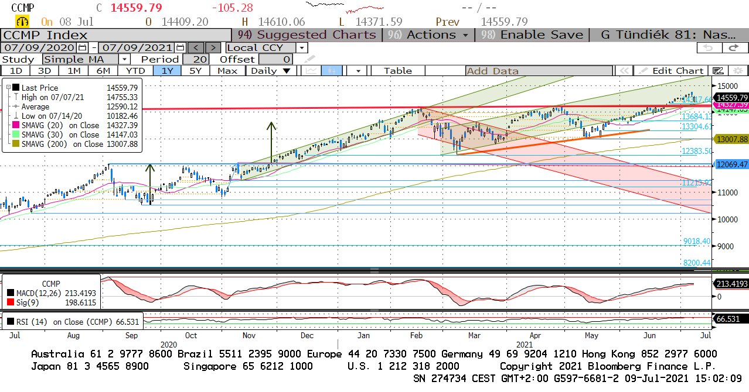Click the Average 12590.12 legend value
The width and height of the screenshot is (749, 392).
[122, 106]
